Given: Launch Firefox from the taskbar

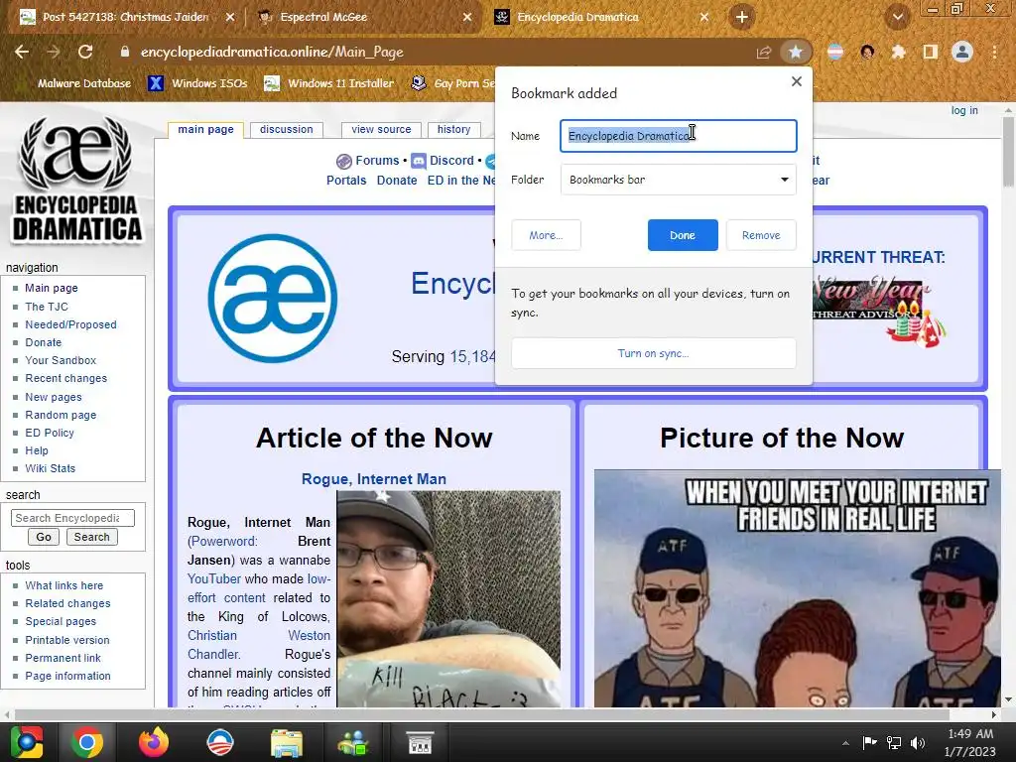Looking at the screenshot, I should 154,742.
